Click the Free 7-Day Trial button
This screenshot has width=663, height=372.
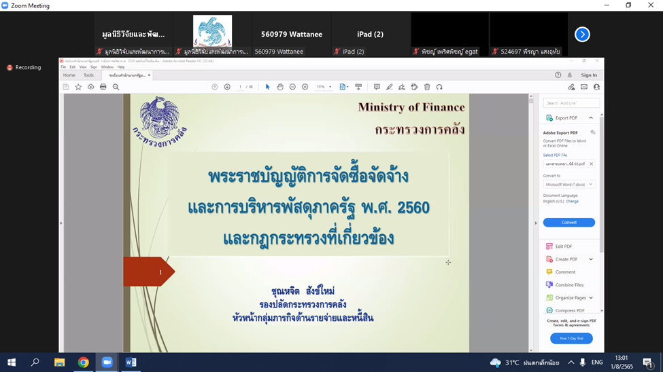coord(571,338)
